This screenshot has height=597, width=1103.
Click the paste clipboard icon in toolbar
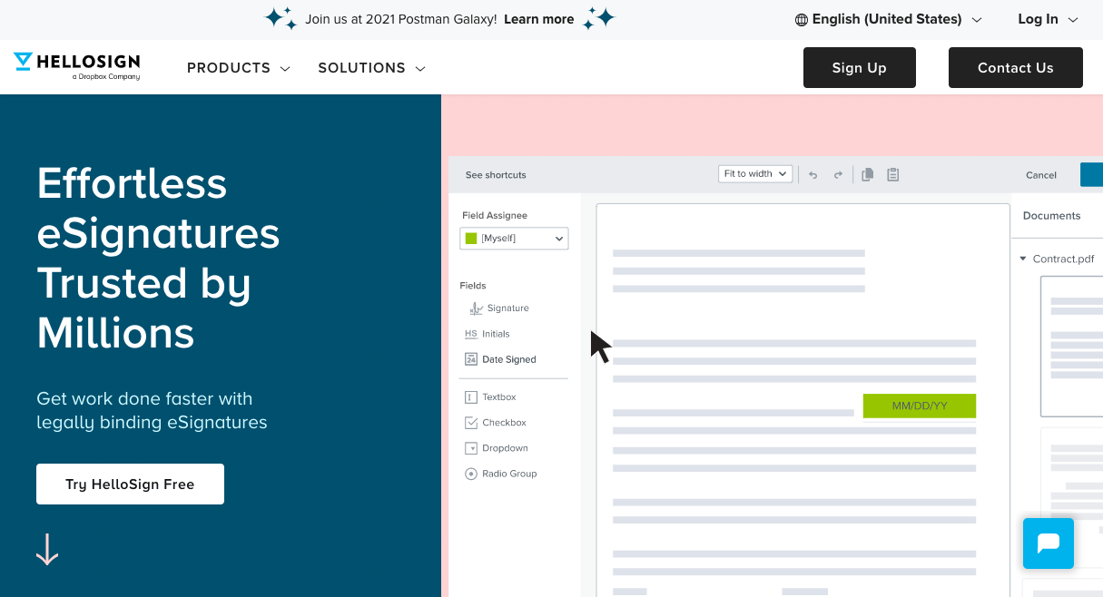pyautogui.click(x=893, y=174)
